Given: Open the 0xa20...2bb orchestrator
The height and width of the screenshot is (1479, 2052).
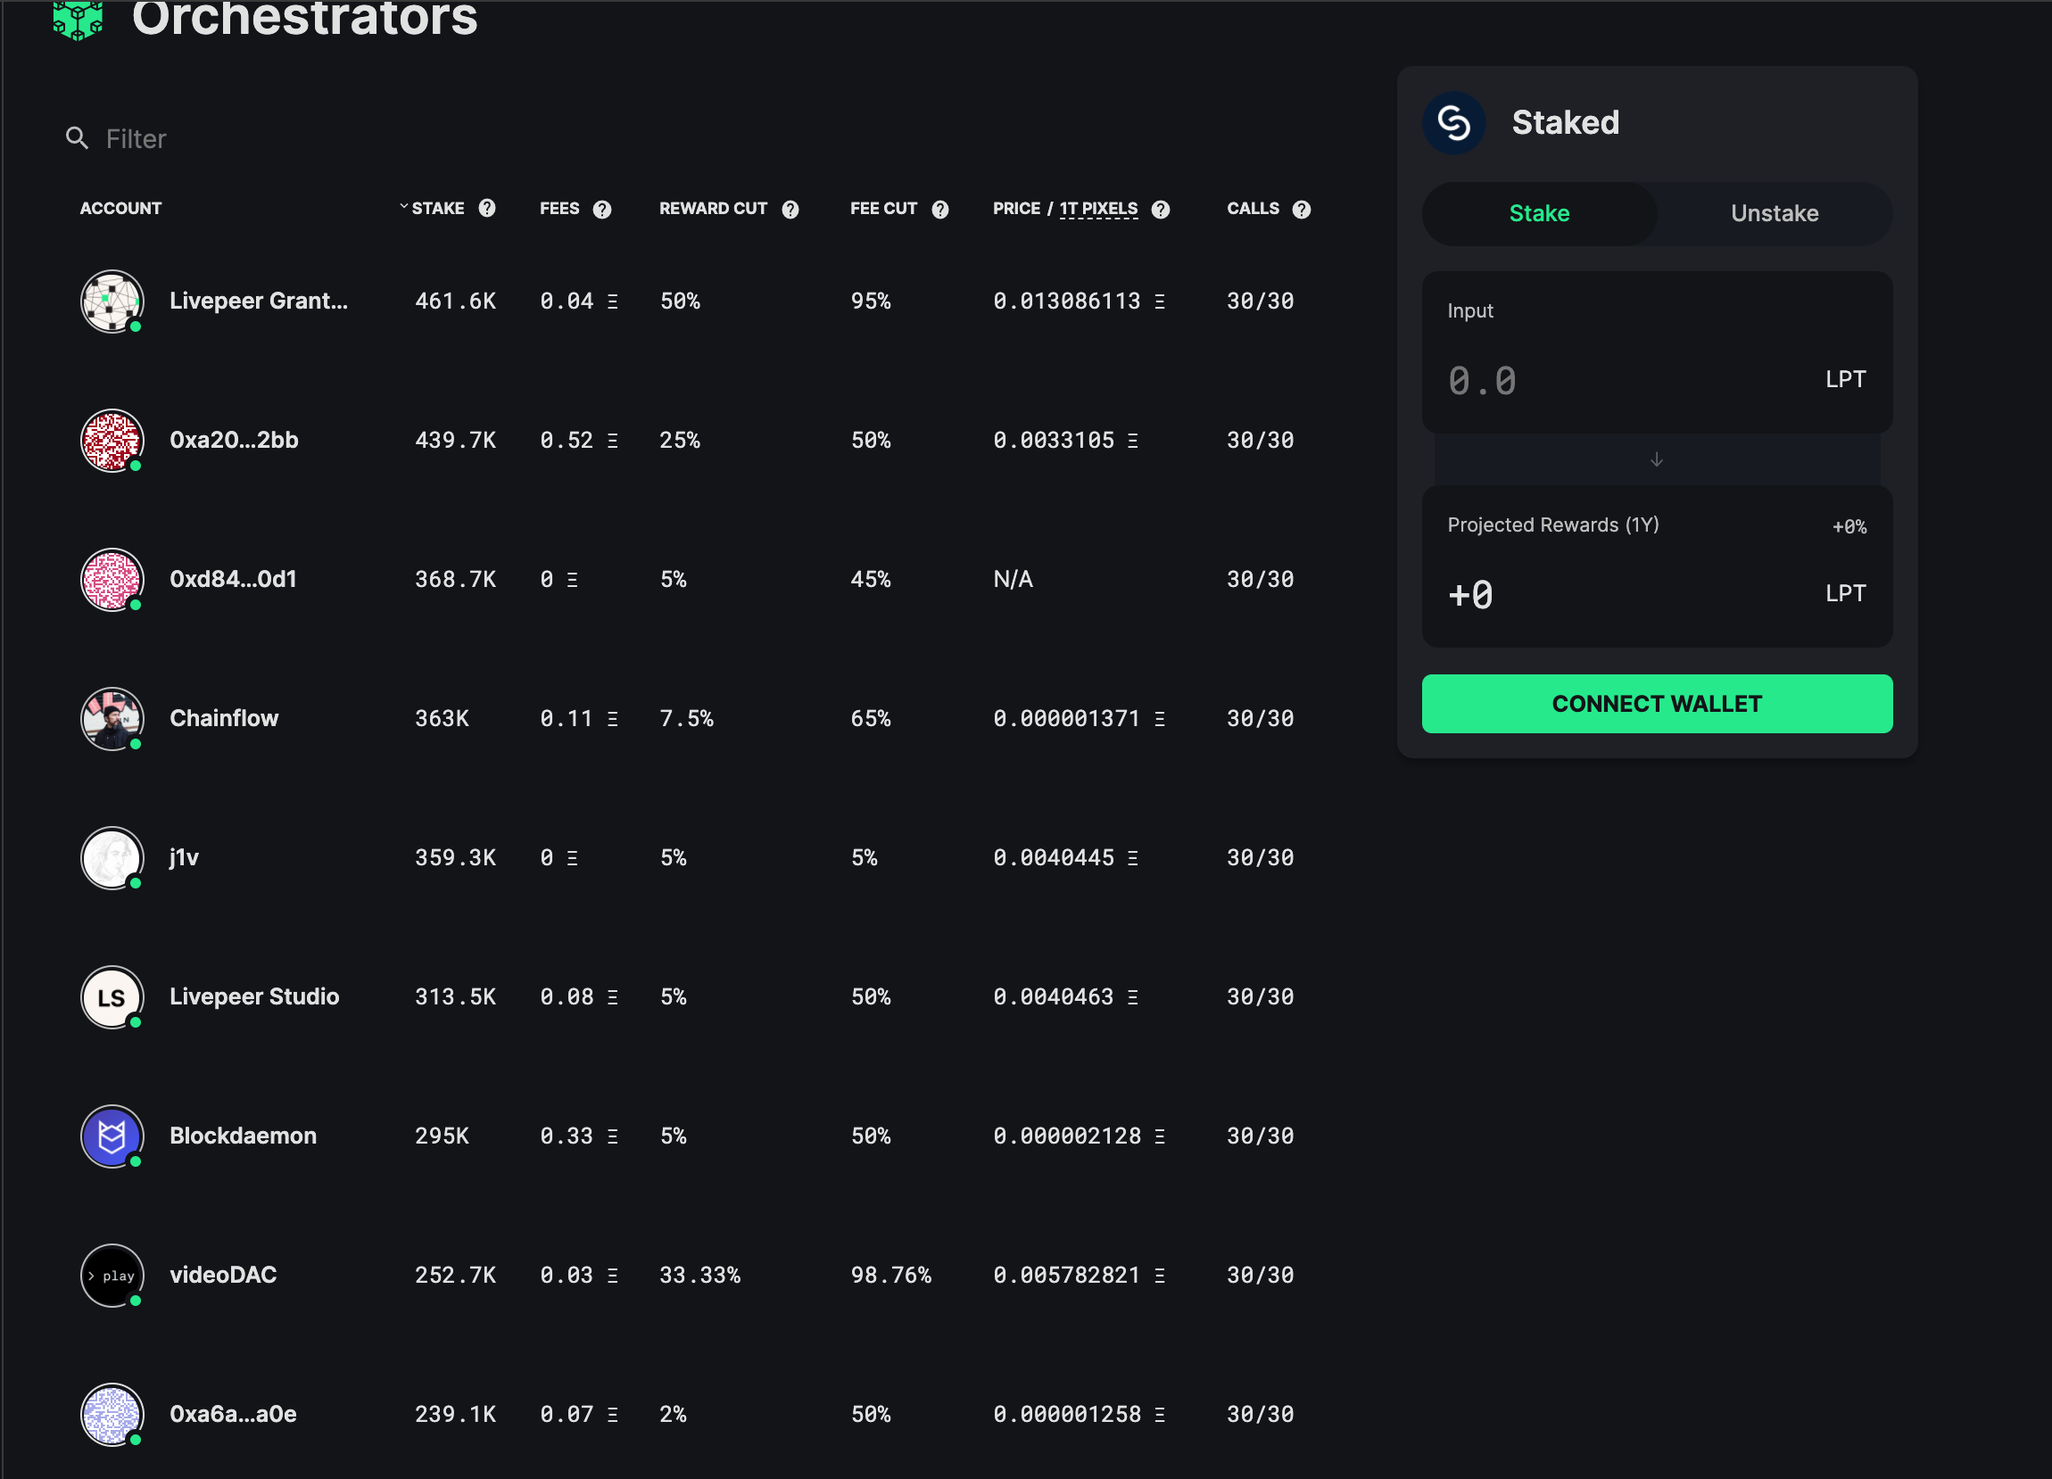Looking at the screenshot, I should pos(235,441).
